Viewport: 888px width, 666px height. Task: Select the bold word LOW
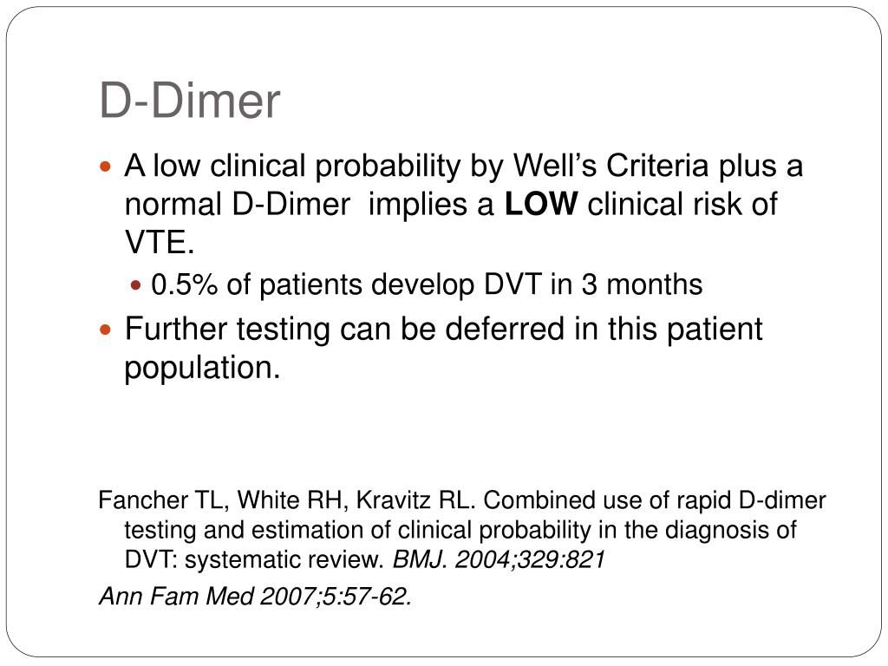point(541,204)
